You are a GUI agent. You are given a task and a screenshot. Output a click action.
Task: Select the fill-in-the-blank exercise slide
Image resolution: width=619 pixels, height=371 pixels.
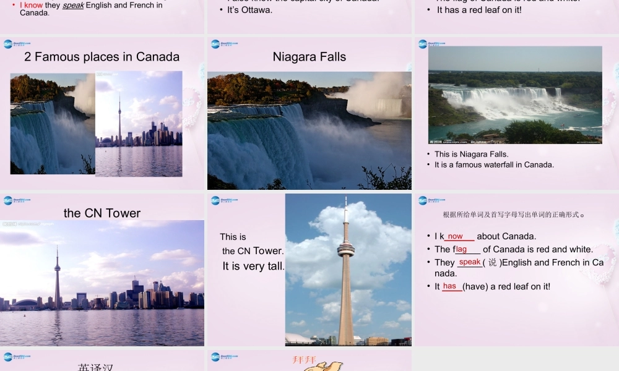[517, 270]
